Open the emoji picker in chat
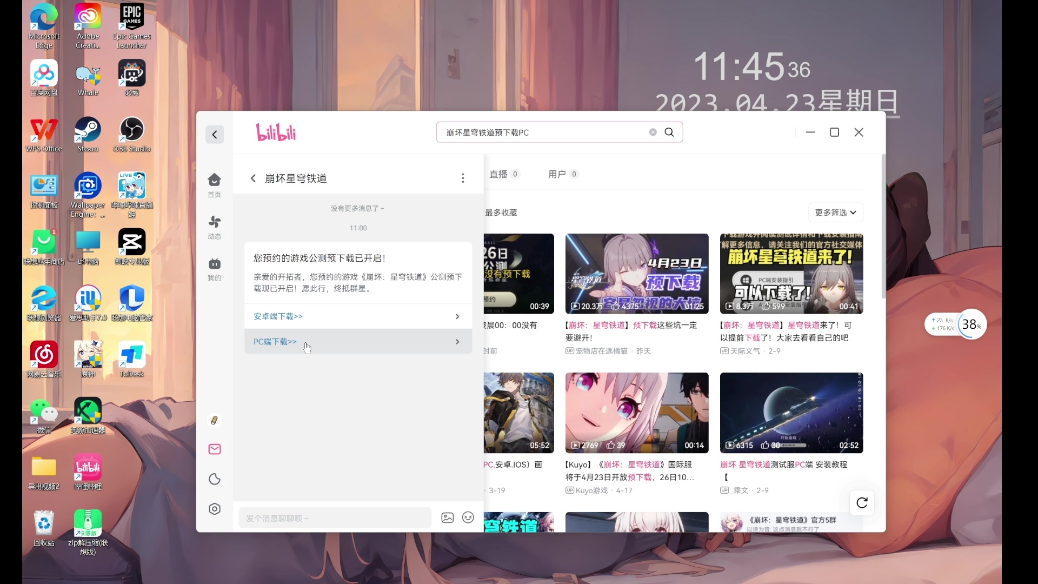The height and width of the screenshot is (584, 1038). click(468, 517)
